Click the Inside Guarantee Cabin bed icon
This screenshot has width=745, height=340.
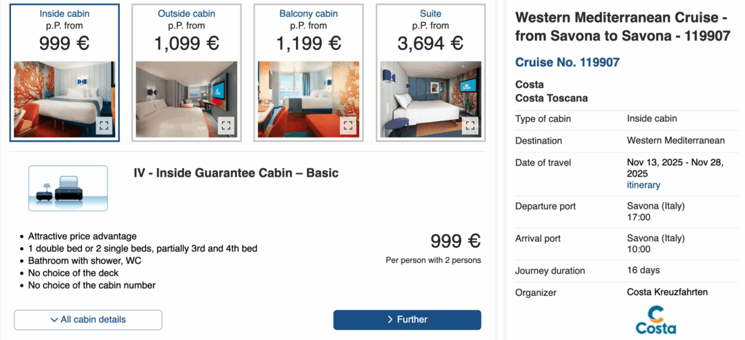[x=68, y=188]
